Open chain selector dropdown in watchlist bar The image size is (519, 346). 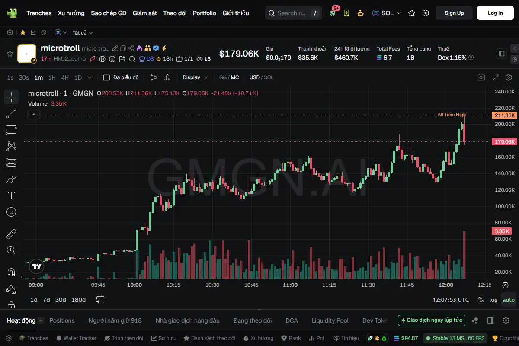click(x=61, y=32)
